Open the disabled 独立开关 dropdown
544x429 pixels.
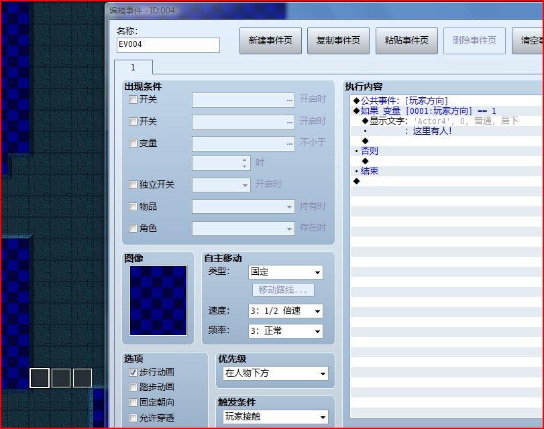[221, 185]
